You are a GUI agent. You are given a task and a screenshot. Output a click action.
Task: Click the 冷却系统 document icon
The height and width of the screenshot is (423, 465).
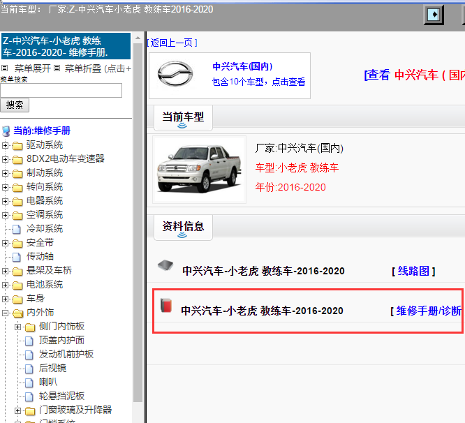17,229
